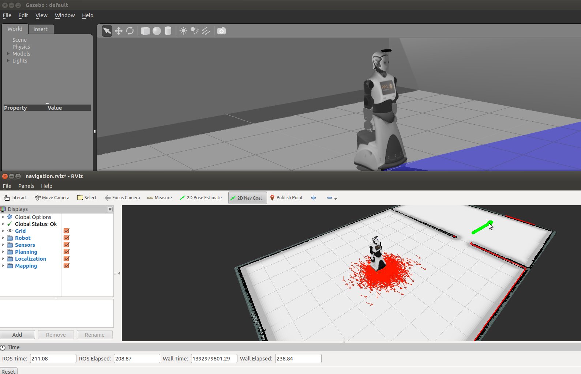The image size is (581, 374).
Task: Disable the Sensors display checkbox
Action: [66, 245]
